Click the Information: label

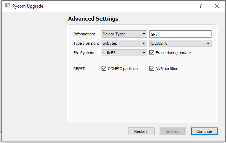(x=84, y=34)
